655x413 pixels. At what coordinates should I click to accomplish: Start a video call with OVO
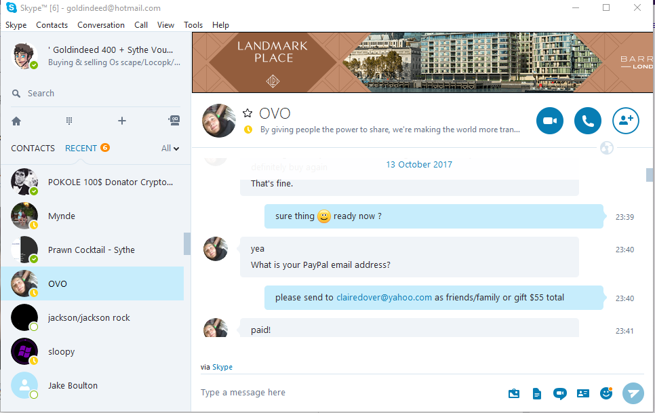[550, 121]
